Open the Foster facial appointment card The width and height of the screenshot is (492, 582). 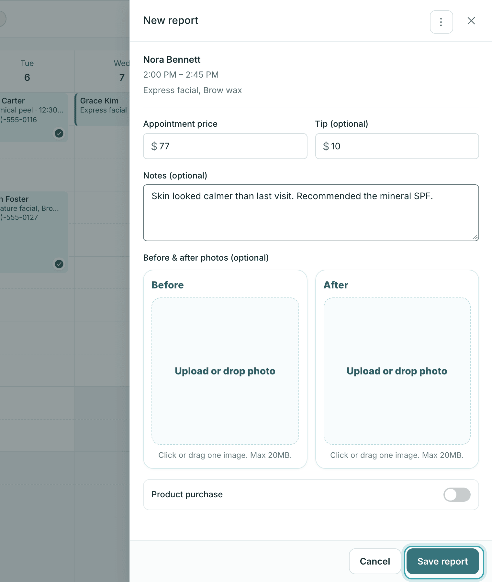coord(34,232)
